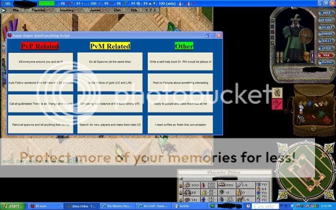This screenshot has width=336, height=210.
Task: Click 'Patrol all spawns and kill anything that moves'
Action: click(41, 124)
